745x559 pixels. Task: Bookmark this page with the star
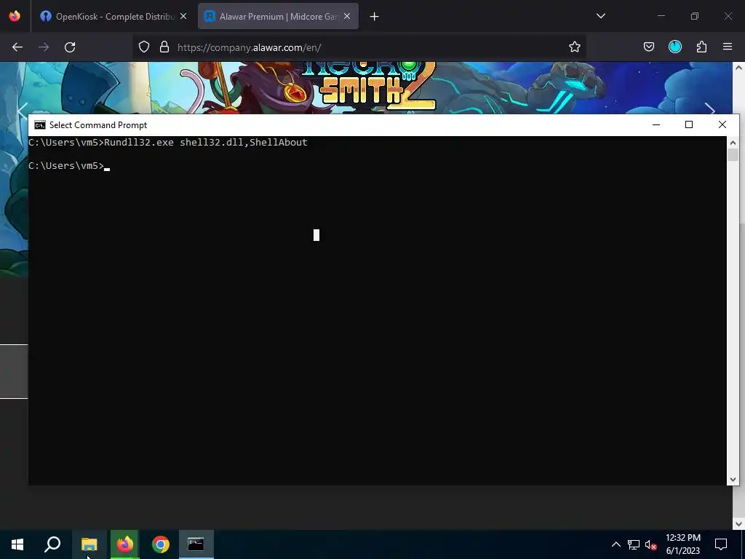575,47
